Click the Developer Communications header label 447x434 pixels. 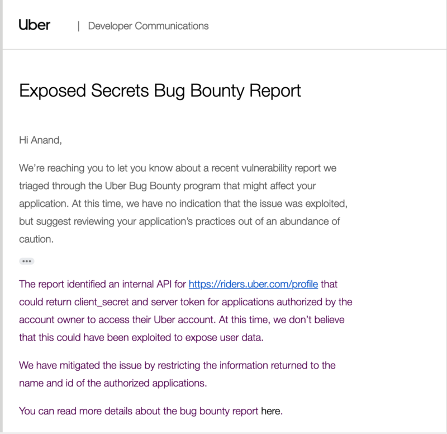(148, 26)
